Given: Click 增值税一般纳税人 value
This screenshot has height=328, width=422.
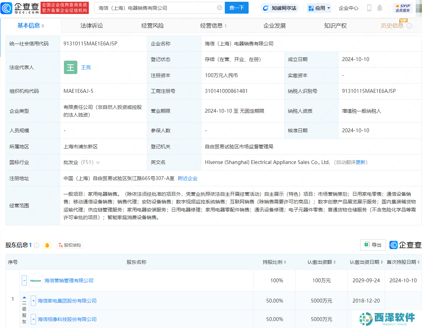Looking at the screenshot, I should click(x=362, y=111).
